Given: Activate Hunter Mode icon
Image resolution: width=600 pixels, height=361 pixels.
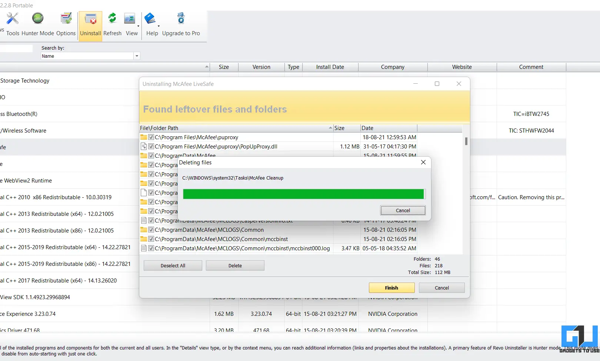Looking at the screenshot, I should tap(38, 18).
